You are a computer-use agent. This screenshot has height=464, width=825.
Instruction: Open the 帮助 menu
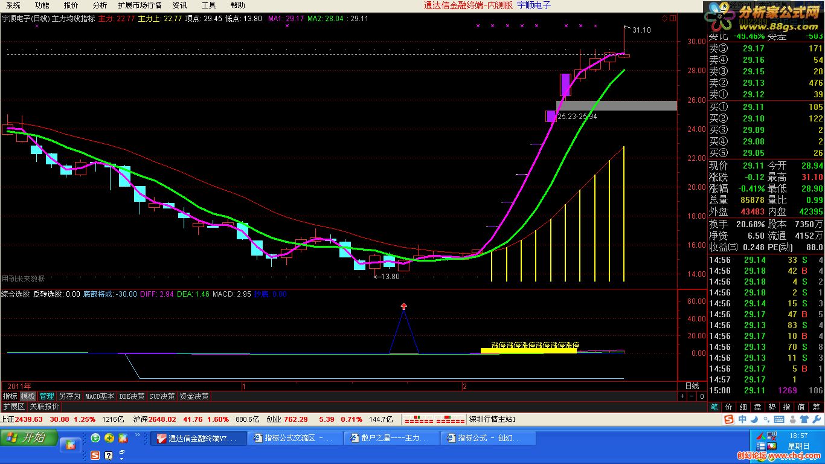coord(237,5)
